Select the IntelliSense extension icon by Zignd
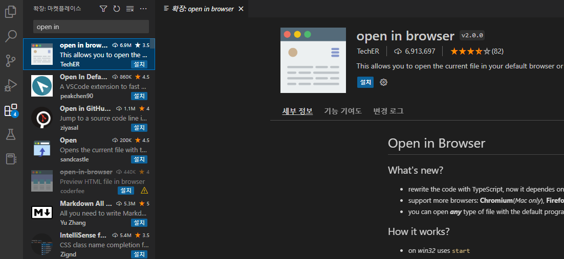564x259 pixels. [42, 244]
